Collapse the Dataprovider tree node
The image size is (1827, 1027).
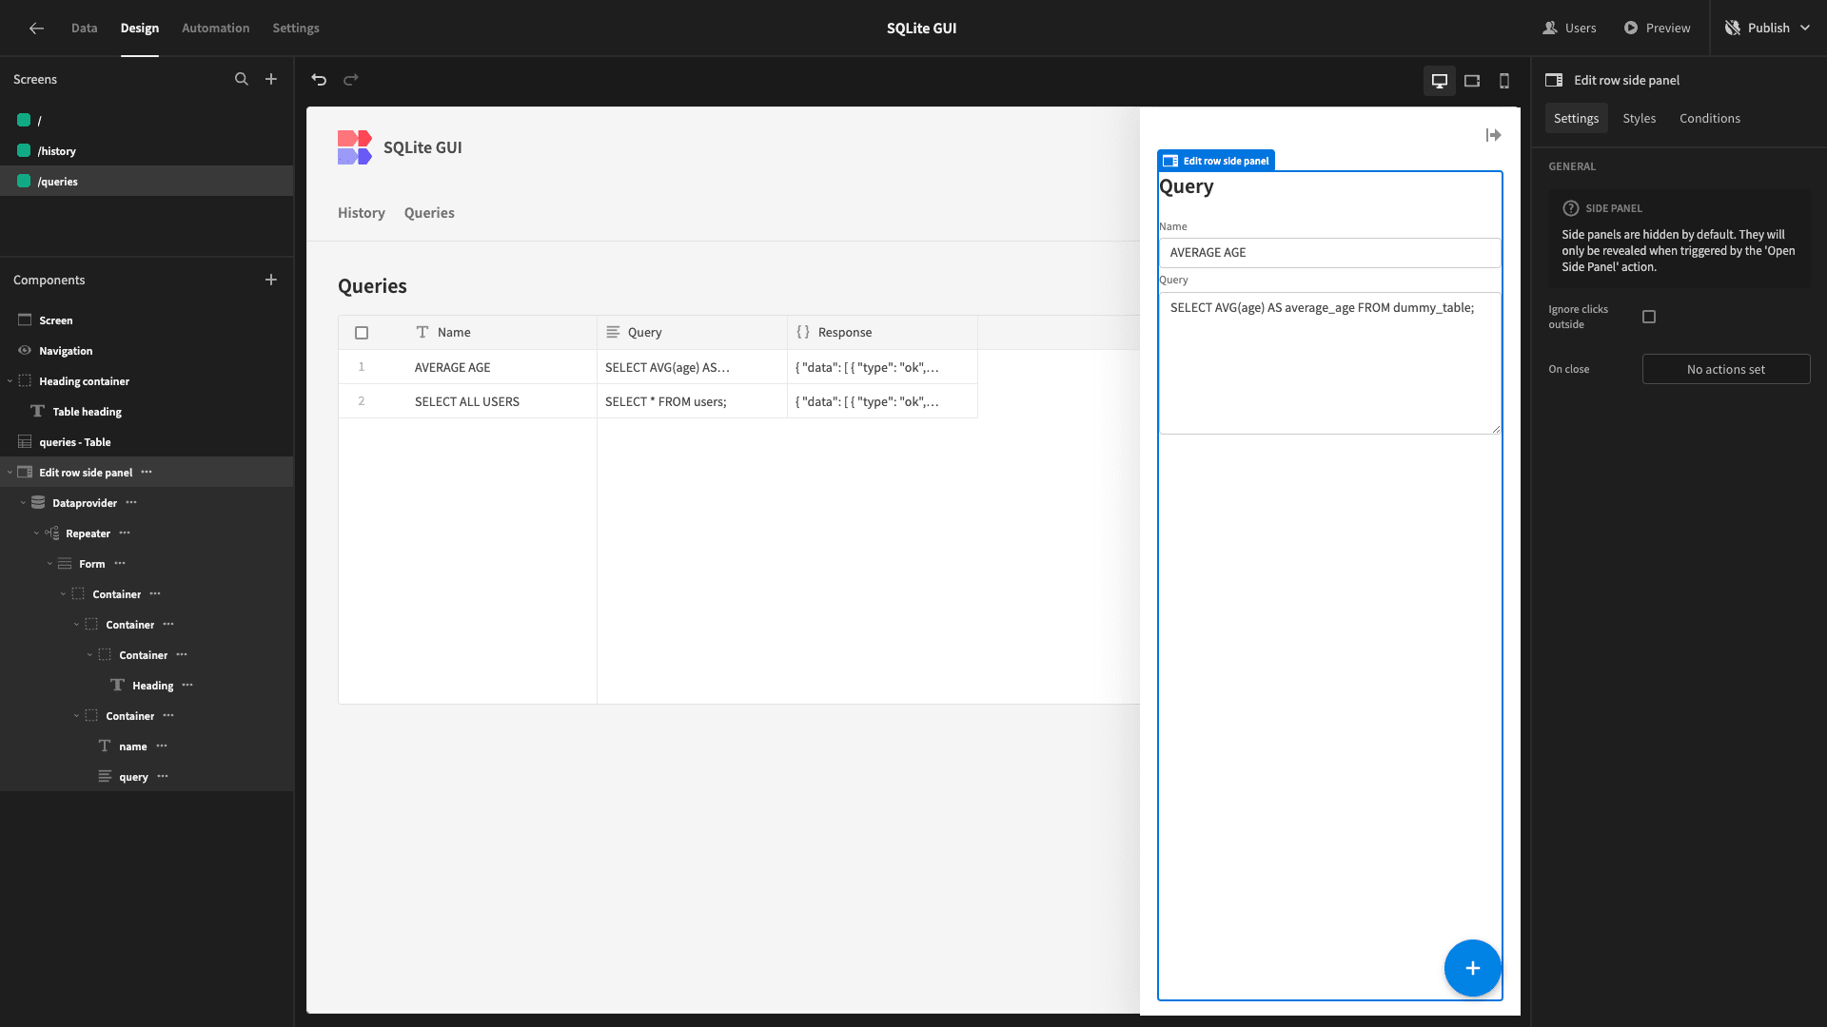click(23, 503)
